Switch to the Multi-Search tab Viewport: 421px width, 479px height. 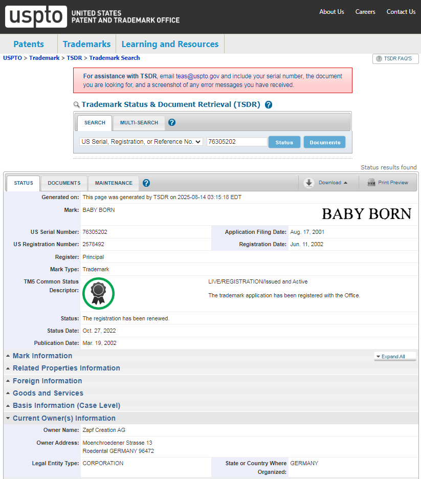[x=139, y=123]
